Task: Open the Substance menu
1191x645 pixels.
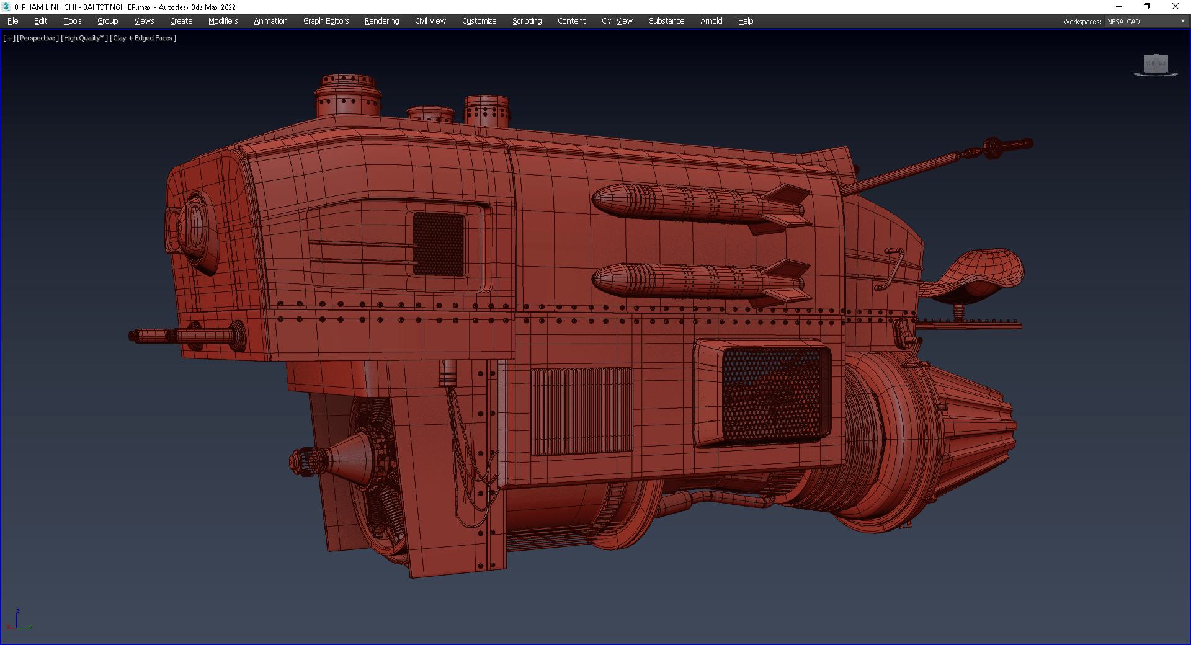Action: [x=666, y=21]
